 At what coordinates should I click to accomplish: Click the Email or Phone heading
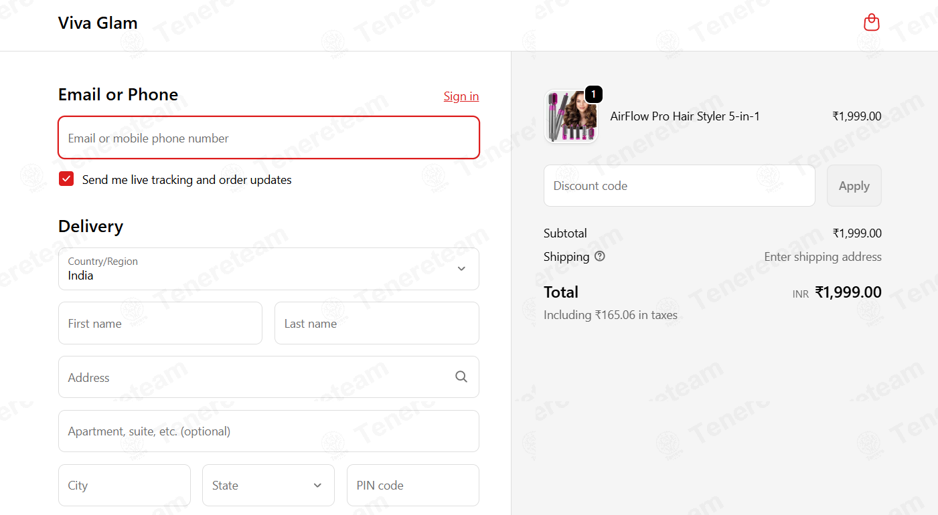(x=118, y=94)
